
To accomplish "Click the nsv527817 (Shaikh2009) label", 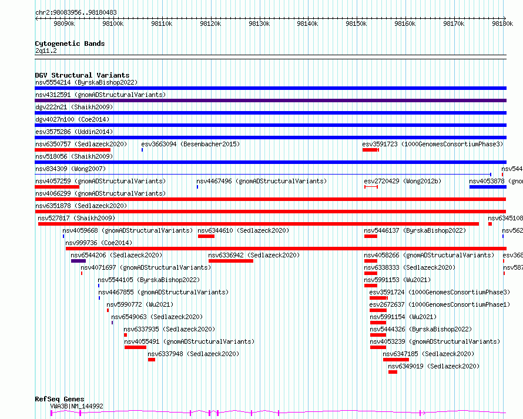I will (76, 218).
